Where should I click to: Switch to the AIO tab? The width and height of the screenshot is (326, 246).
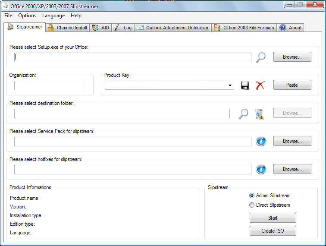pos(100,28)
